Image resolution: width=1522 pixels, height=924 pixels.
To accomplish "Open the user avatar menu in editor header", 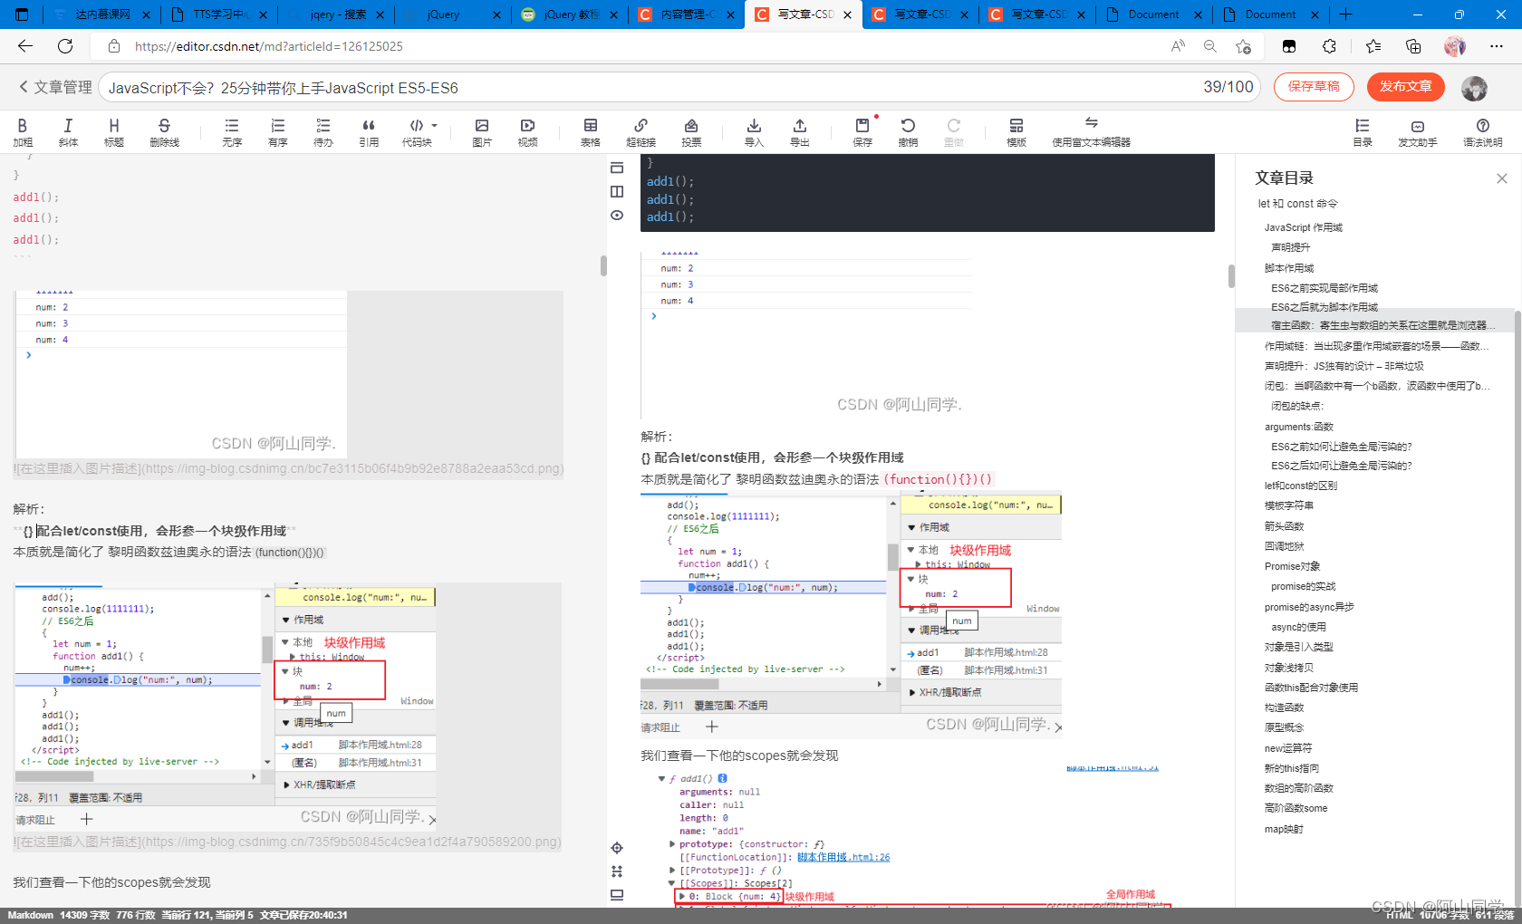I will point(1474,88).
